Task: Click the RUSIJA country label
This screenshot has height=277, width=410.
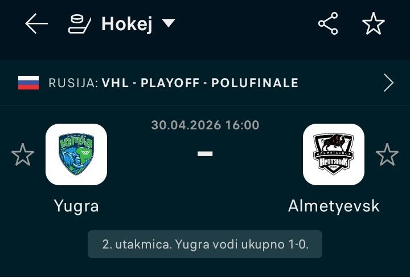Action: pos(73,83)
